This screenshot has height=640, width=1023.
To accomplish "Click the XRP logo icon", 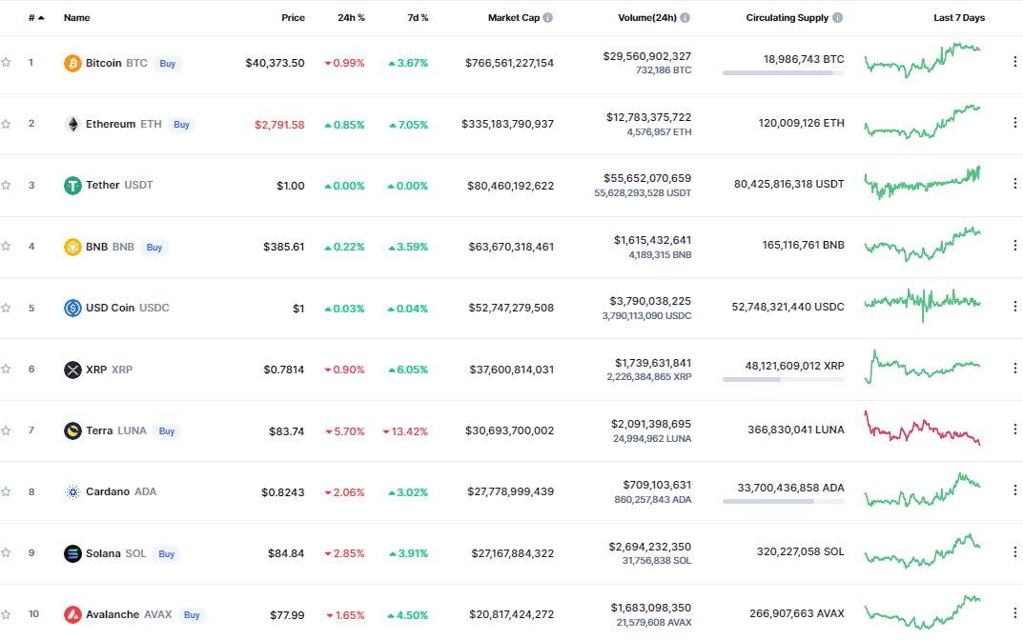I will 72,370.
